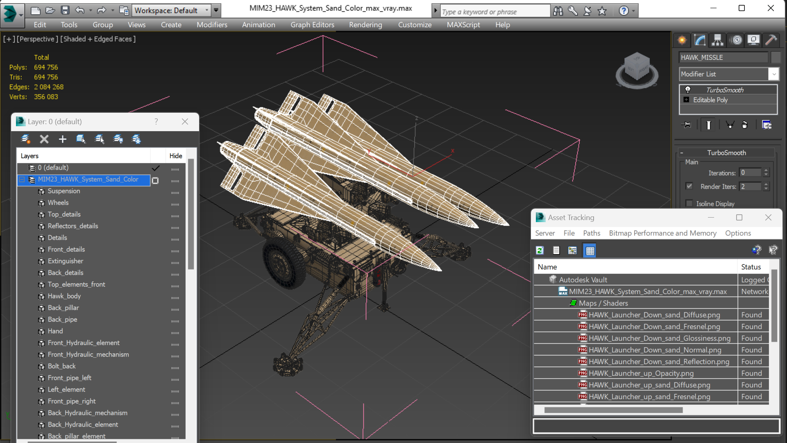787x443 pixels.
Task: Open the Rendering menu
Action: coord(365,25)
